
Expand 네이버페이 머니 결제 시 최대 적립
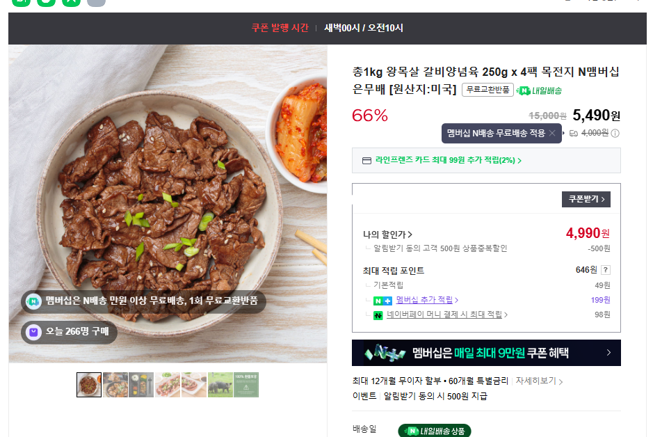point(447,315)
